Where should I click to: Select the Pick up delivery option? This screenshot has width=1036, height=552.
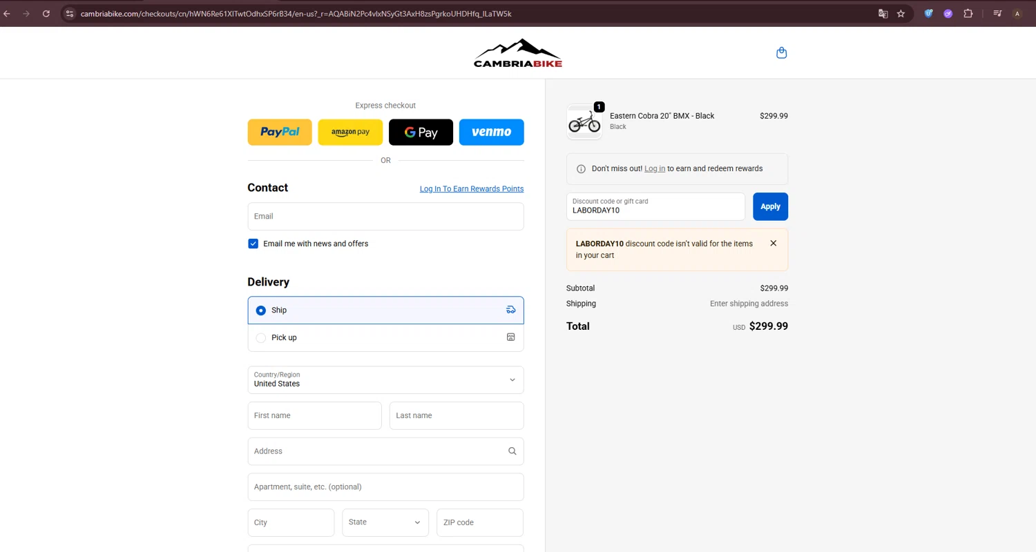point(385,338)
